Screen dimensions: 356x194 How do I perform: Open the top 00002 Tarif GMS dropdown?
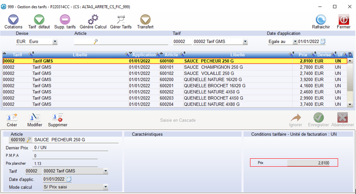pyautogui.click(x=245, y=42)
